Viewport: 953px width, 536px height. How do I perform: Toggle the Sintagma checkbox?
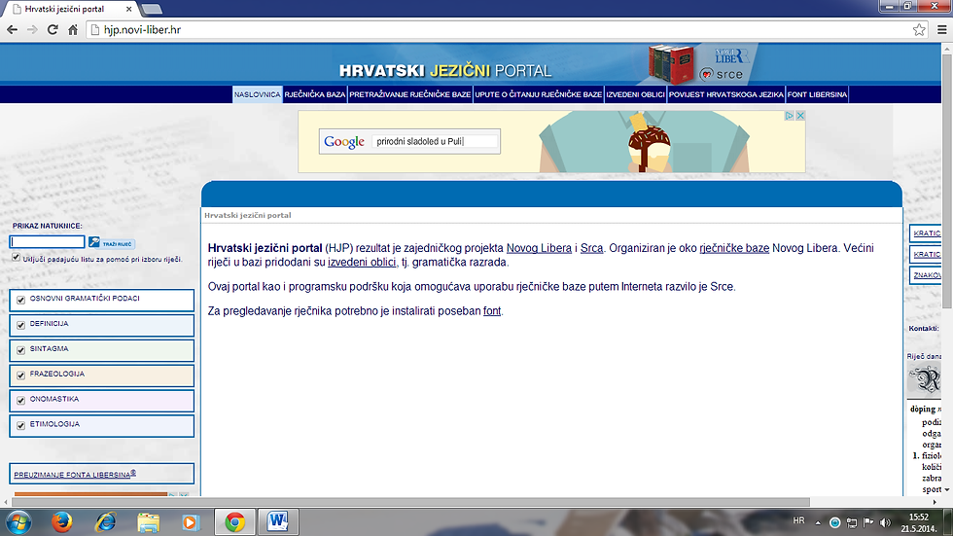(20, 350)
